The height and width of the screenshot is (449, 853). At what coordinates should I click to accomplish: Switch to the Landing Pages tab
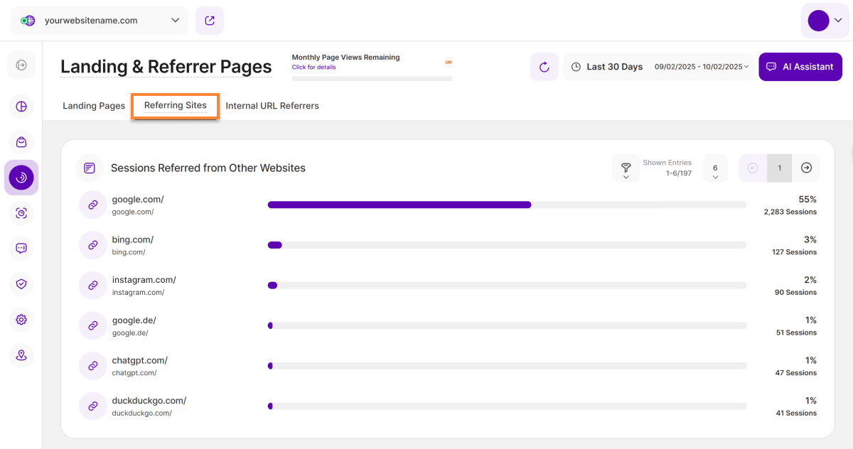(94, 106)
